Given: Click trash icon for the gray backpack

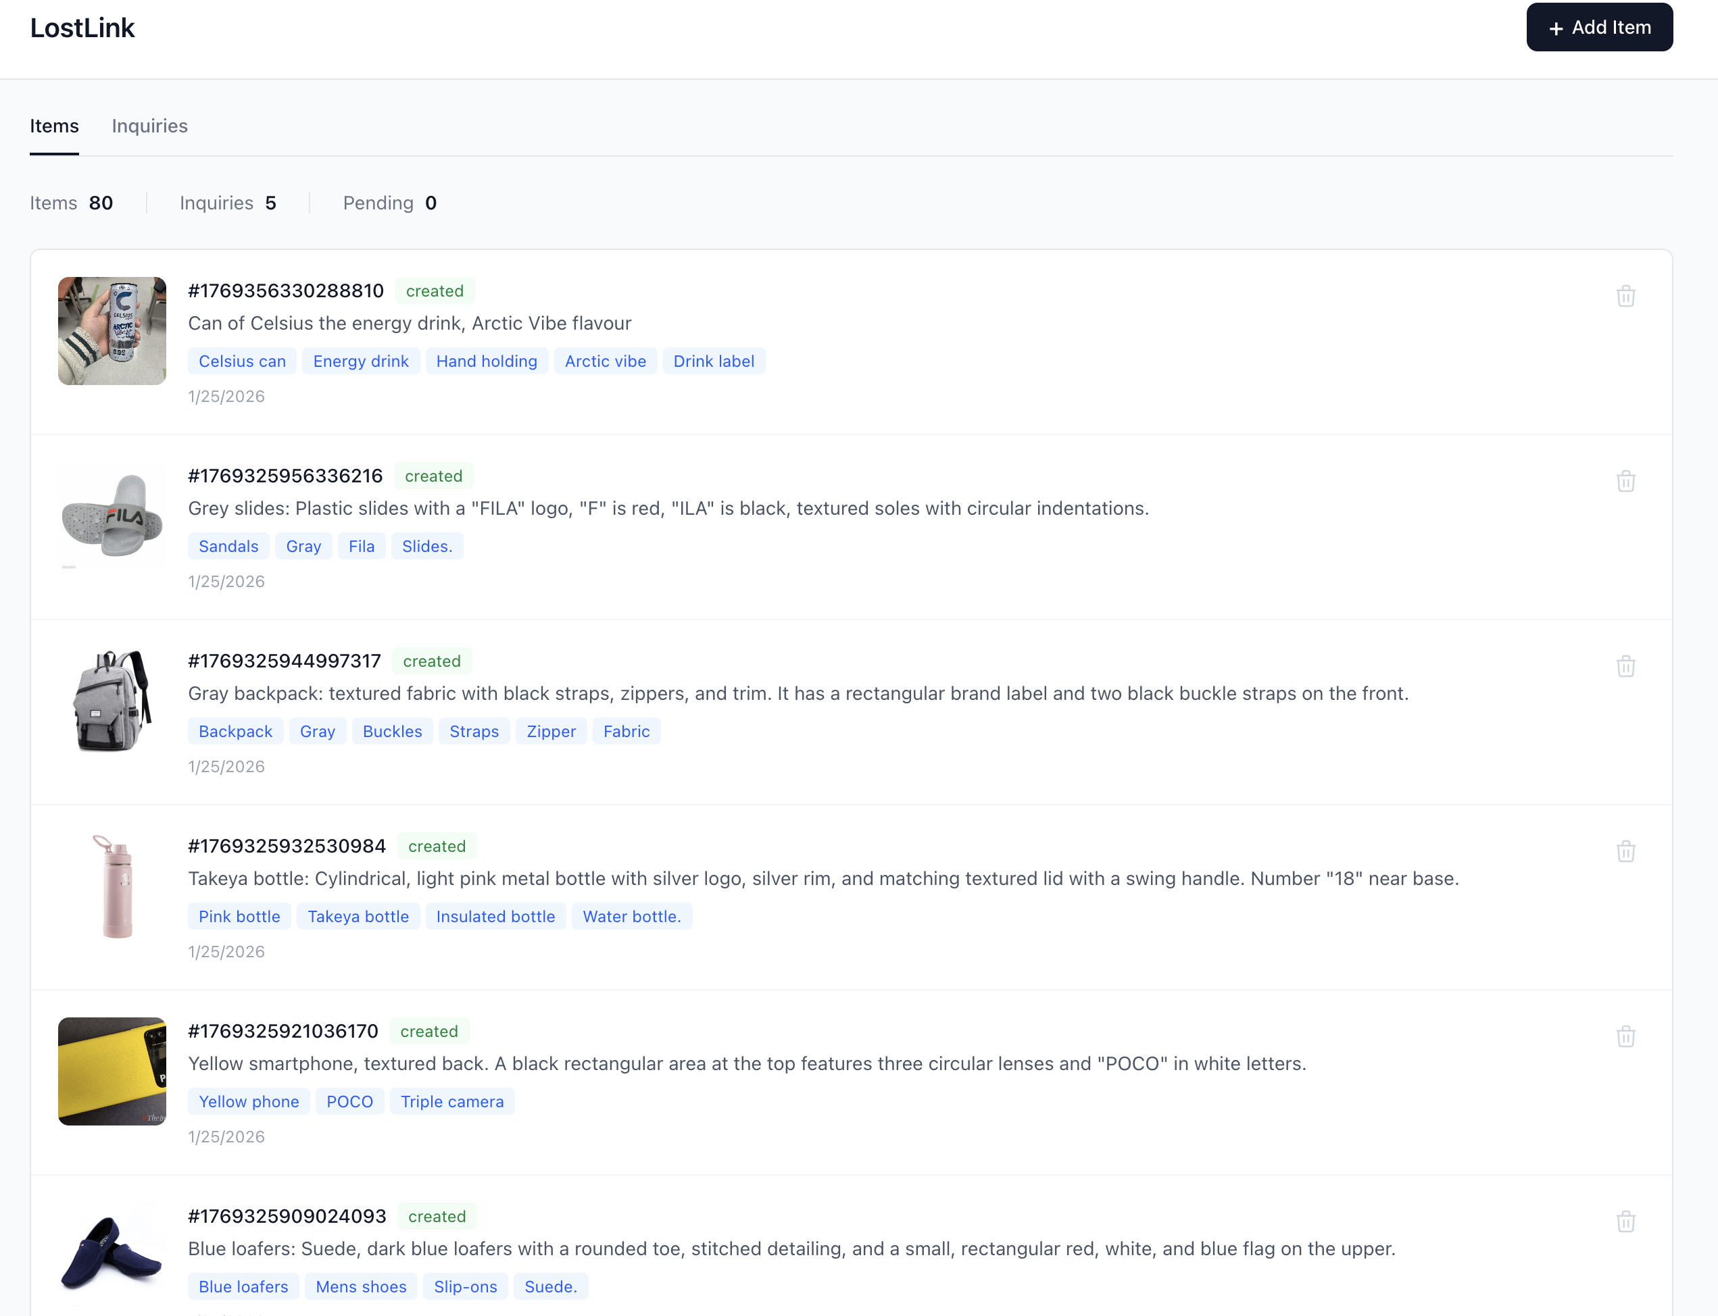Looking at the screenshot, I should tap(1625, 666).
